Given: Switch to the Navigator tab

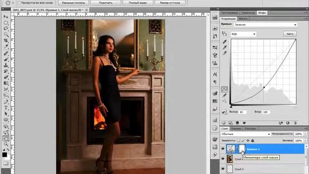Looking at the screenshot, I should (248, 13).
